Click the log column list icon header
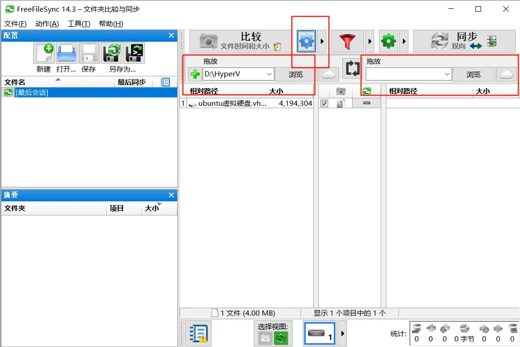 point(165,82)
